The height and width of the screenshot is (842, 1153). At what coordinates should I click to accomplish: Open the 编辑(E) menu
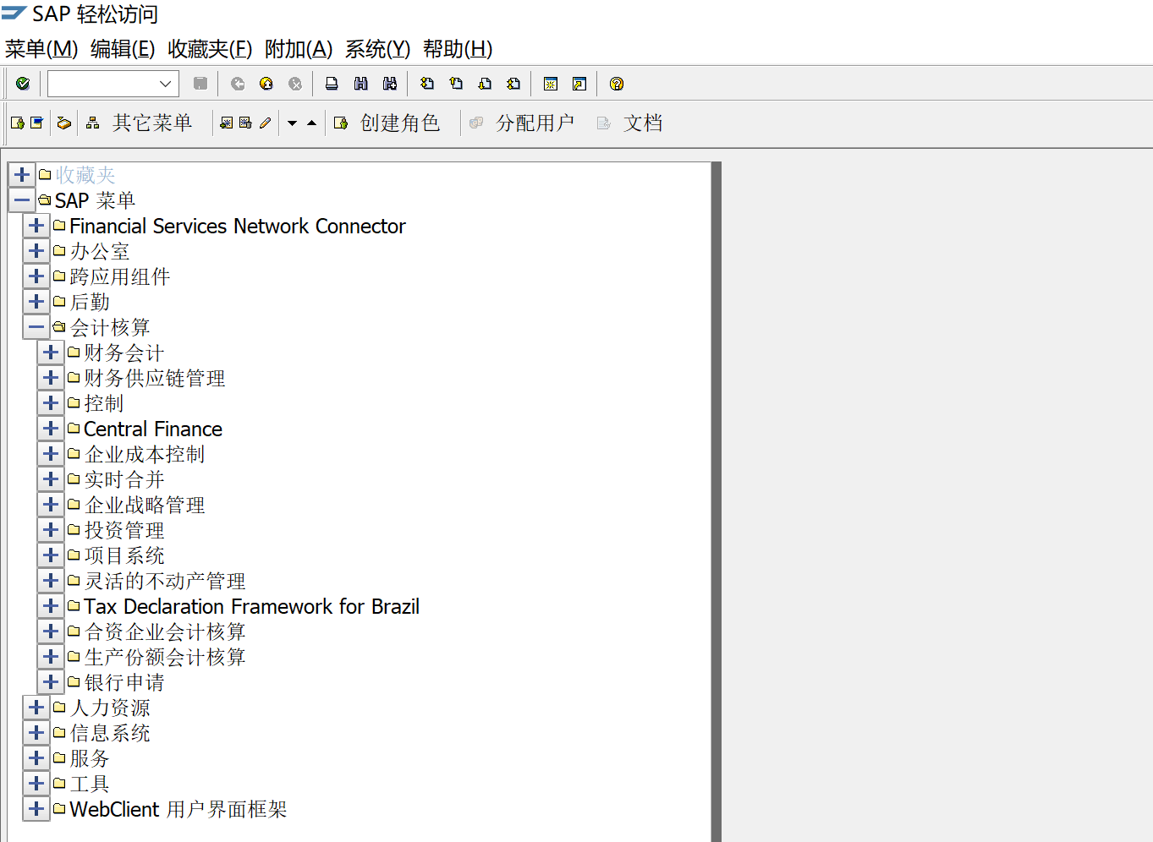(123, 49)
